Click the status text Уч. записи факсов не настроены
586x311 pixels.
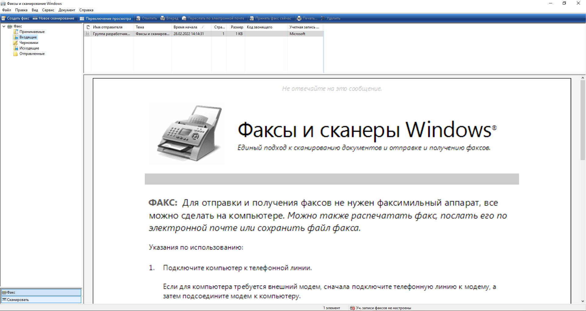coord(383,308)
